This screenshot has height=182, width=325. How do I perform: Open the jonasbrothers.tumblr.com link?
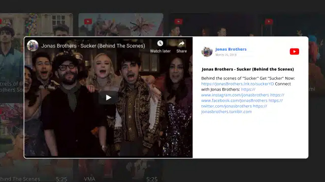point(226,112)
